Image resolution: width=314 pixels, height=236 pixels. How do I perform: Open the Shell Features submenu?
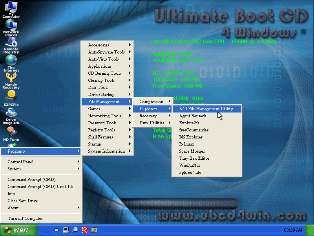pos(107,137)
